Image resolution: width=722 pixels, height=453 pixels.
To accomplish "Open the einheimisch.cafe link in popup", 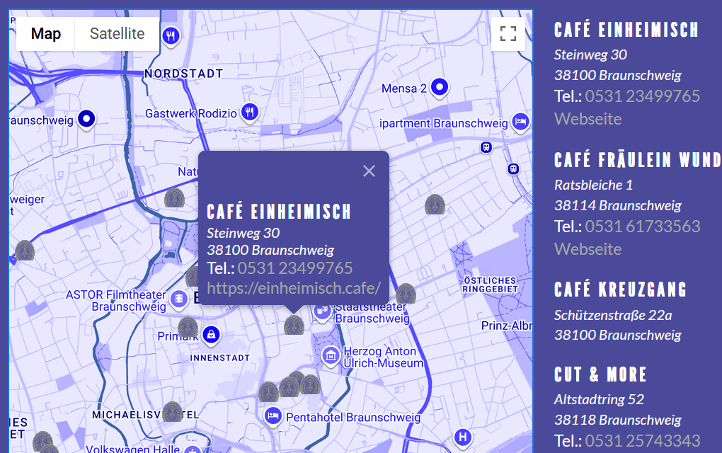I will (x=294, y=288).
